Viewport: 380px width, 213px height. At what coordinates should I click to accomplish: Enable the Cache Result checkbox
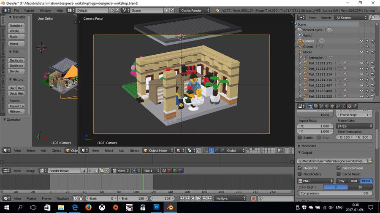point(339,174)
